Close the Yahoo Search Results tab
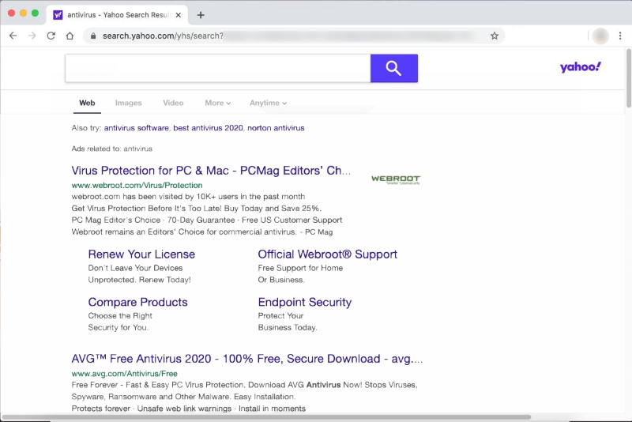 coord(179,15)
